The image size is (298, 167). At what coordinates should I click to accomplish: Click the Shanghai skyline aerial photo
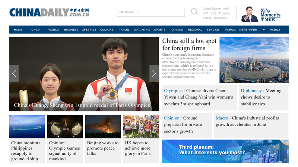pyautogui.click(x=254, y=60)
